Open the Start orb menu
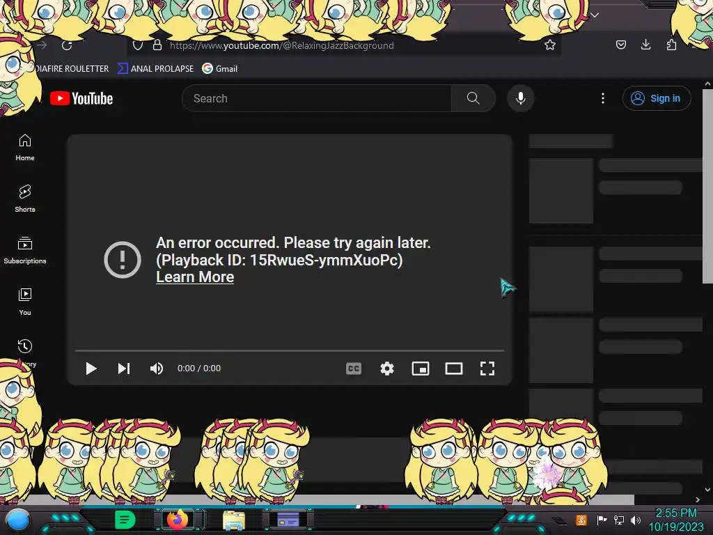Viewport: 713px width, 535px height. [18, 520]
